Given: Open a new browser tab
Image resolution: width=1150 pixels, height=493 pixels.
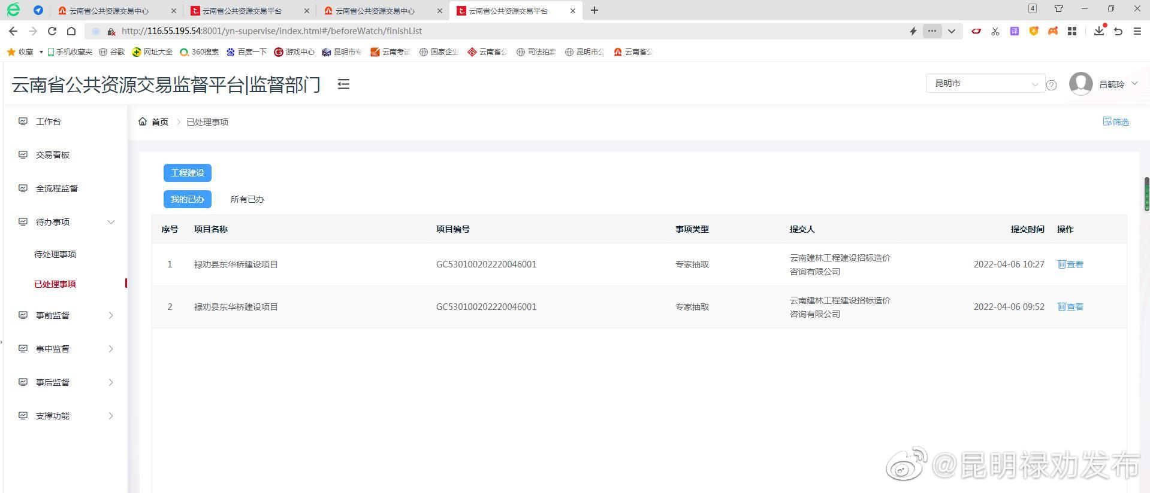Looking at the screenshot, I should pyautogui.click(x=594, y=10).
